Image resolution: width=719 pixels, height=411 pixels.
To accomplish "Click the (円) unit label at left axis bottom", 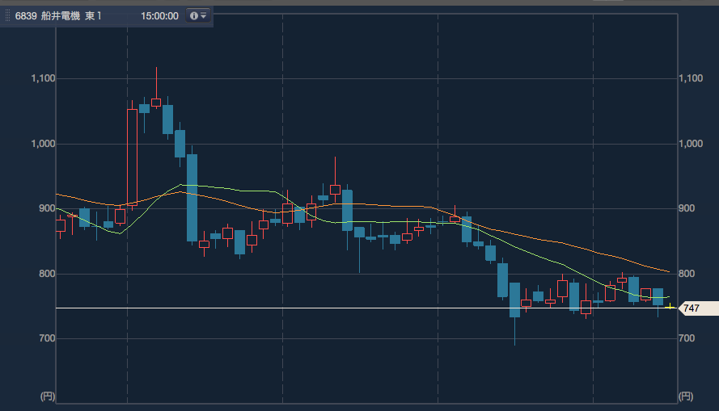I will pyautogui.click(x=48, y=396).
